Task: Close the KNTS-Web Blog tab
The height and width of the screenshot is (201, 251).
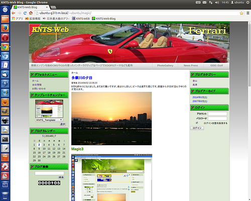Action: [47, 7]
